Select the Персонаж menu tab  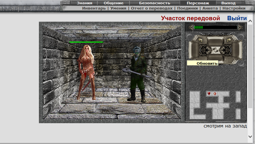pyautogui.click(x=198, y=3)
